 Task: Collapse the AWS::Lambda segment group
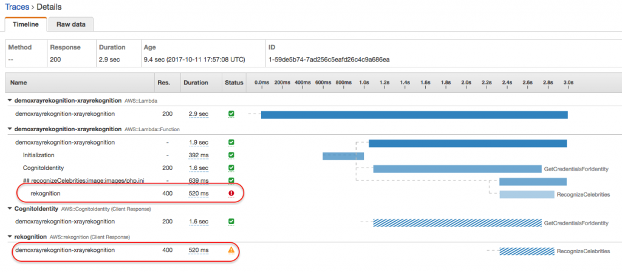point(10,101)
